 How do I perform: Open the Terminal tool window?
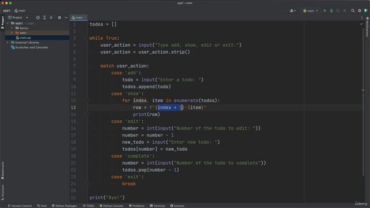pyautogui.click(x=157, y=206)
